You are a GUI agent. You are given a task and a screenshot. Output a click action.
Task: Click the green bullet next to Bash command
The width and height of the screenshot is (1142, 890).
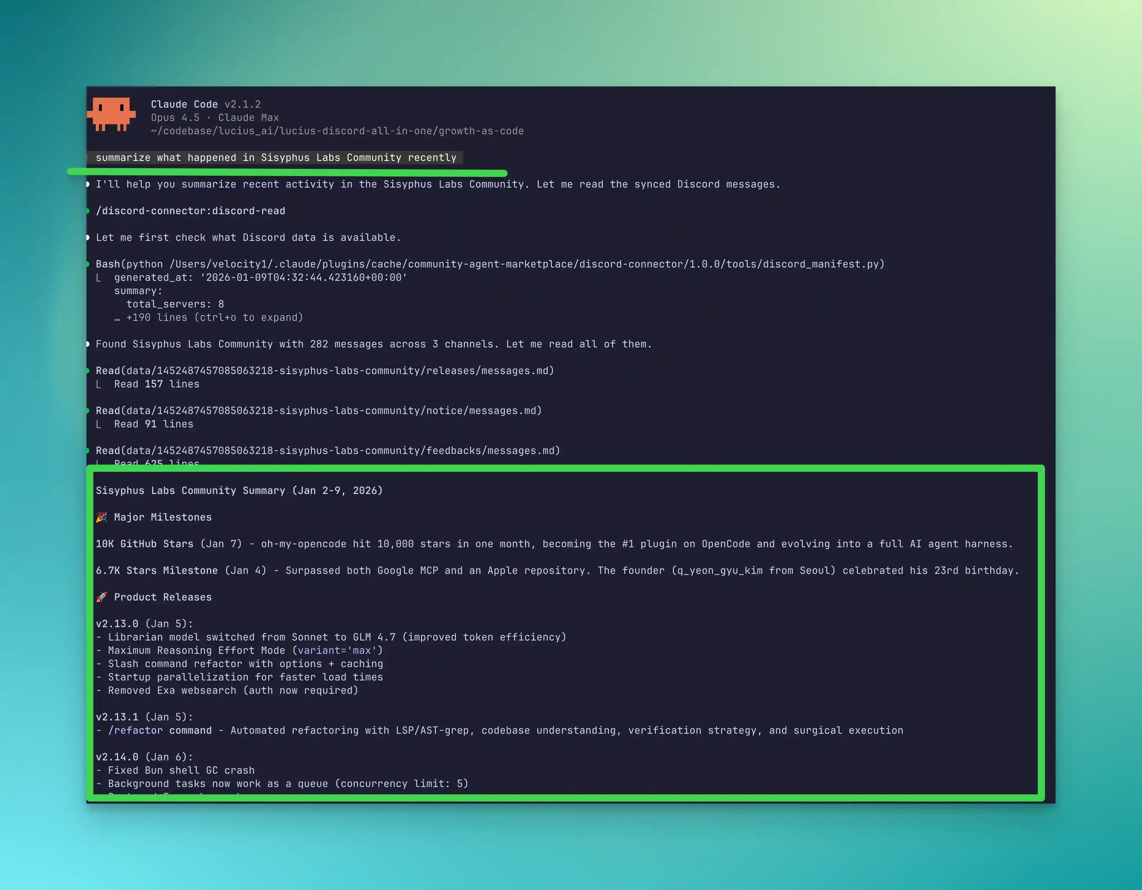point(88,264)
